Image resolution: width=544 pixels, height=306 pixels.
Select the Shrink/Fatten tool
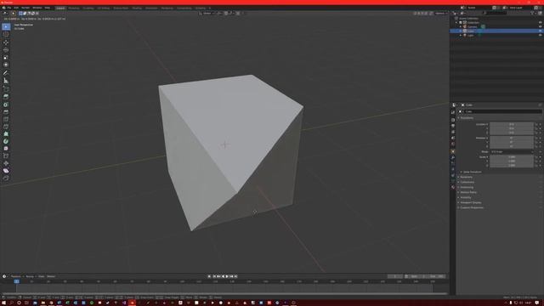point(6,163)
